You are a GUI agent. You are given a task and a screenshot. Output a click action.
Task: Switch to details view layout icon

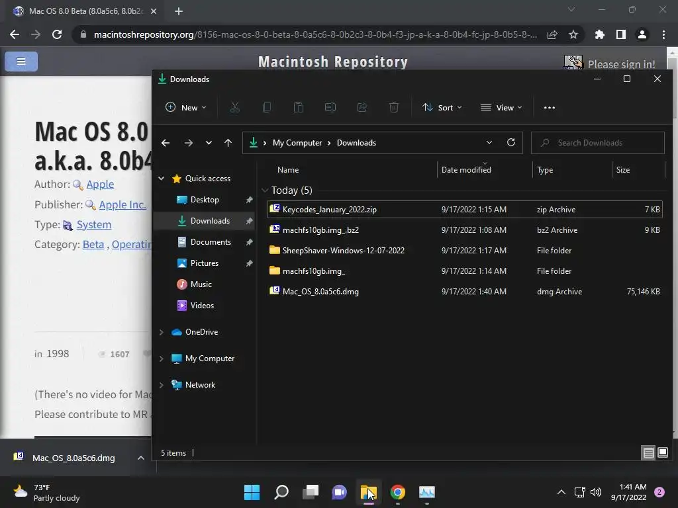648,452
